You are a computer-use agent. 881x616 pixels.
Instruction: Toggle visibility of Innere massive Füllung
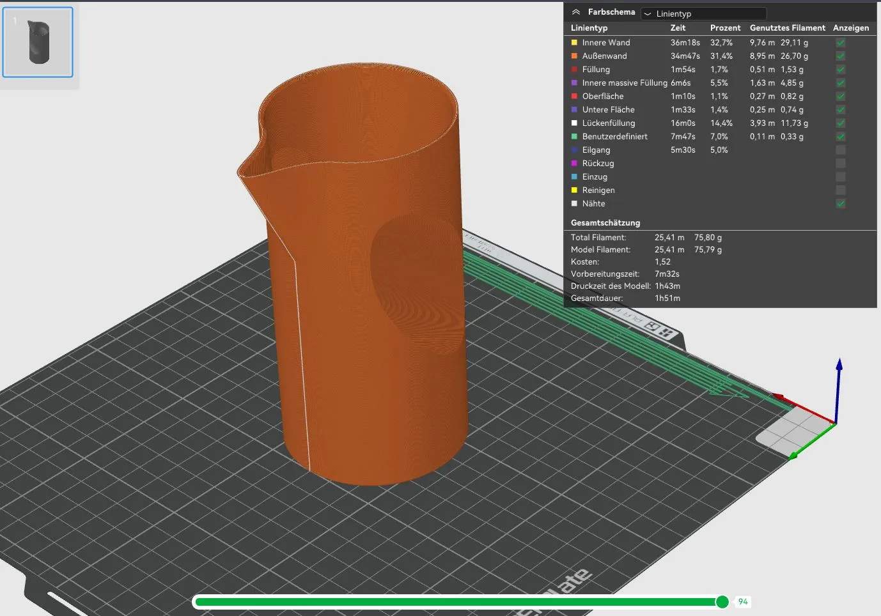[841, 83]
